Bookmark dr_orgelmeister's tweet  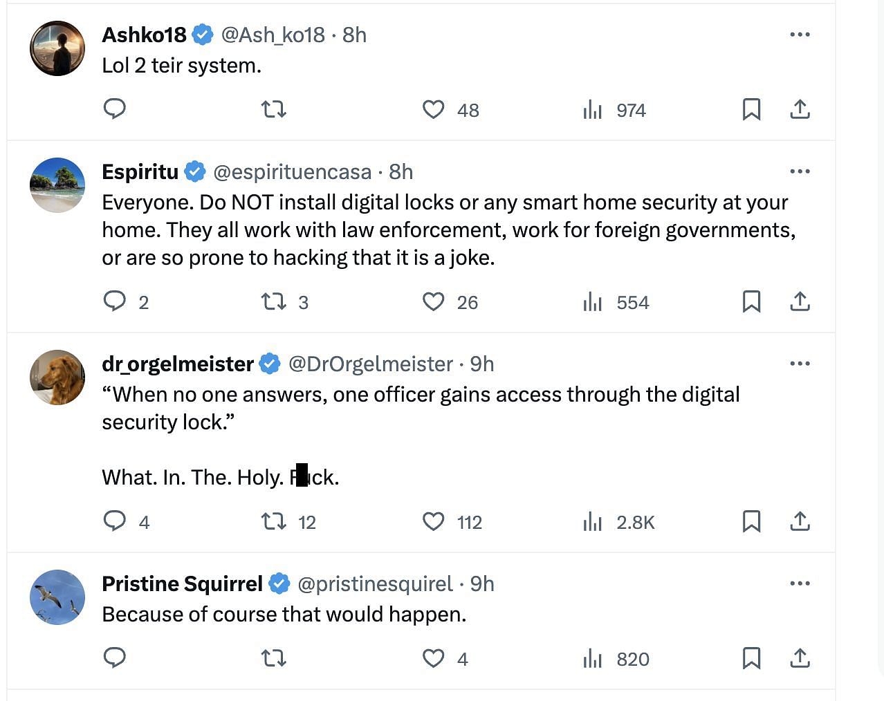[x=751, y=521]
